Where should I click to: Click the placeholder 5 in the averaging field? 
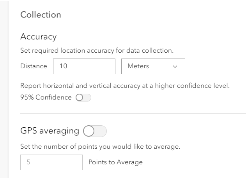click(28, 162)
